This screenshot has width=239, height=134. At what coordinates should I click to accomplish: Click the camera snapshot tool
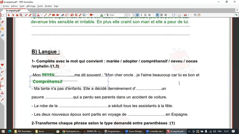tap(72, 15)
